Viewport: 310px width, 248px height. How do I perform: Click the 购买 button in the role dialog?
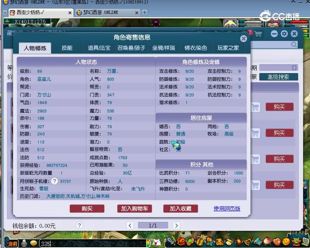87,209
